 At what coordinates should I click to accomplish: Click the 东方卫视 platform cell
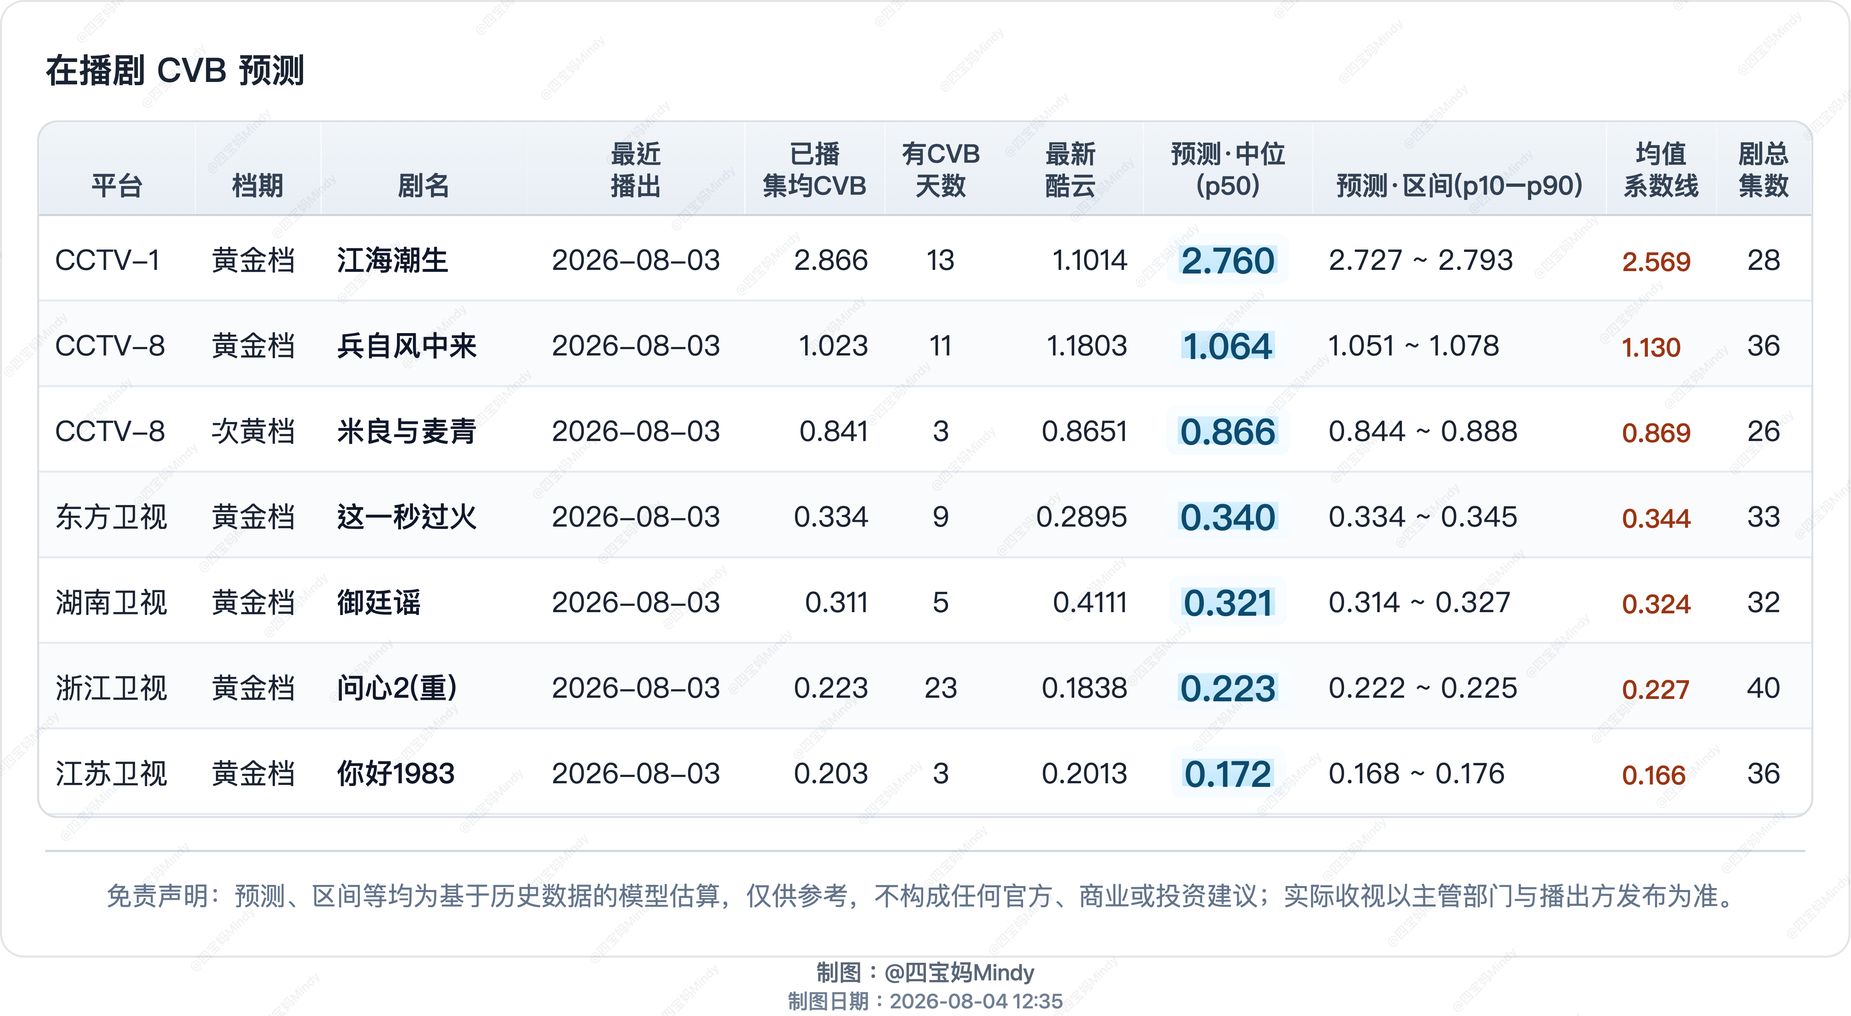point(112,517)
